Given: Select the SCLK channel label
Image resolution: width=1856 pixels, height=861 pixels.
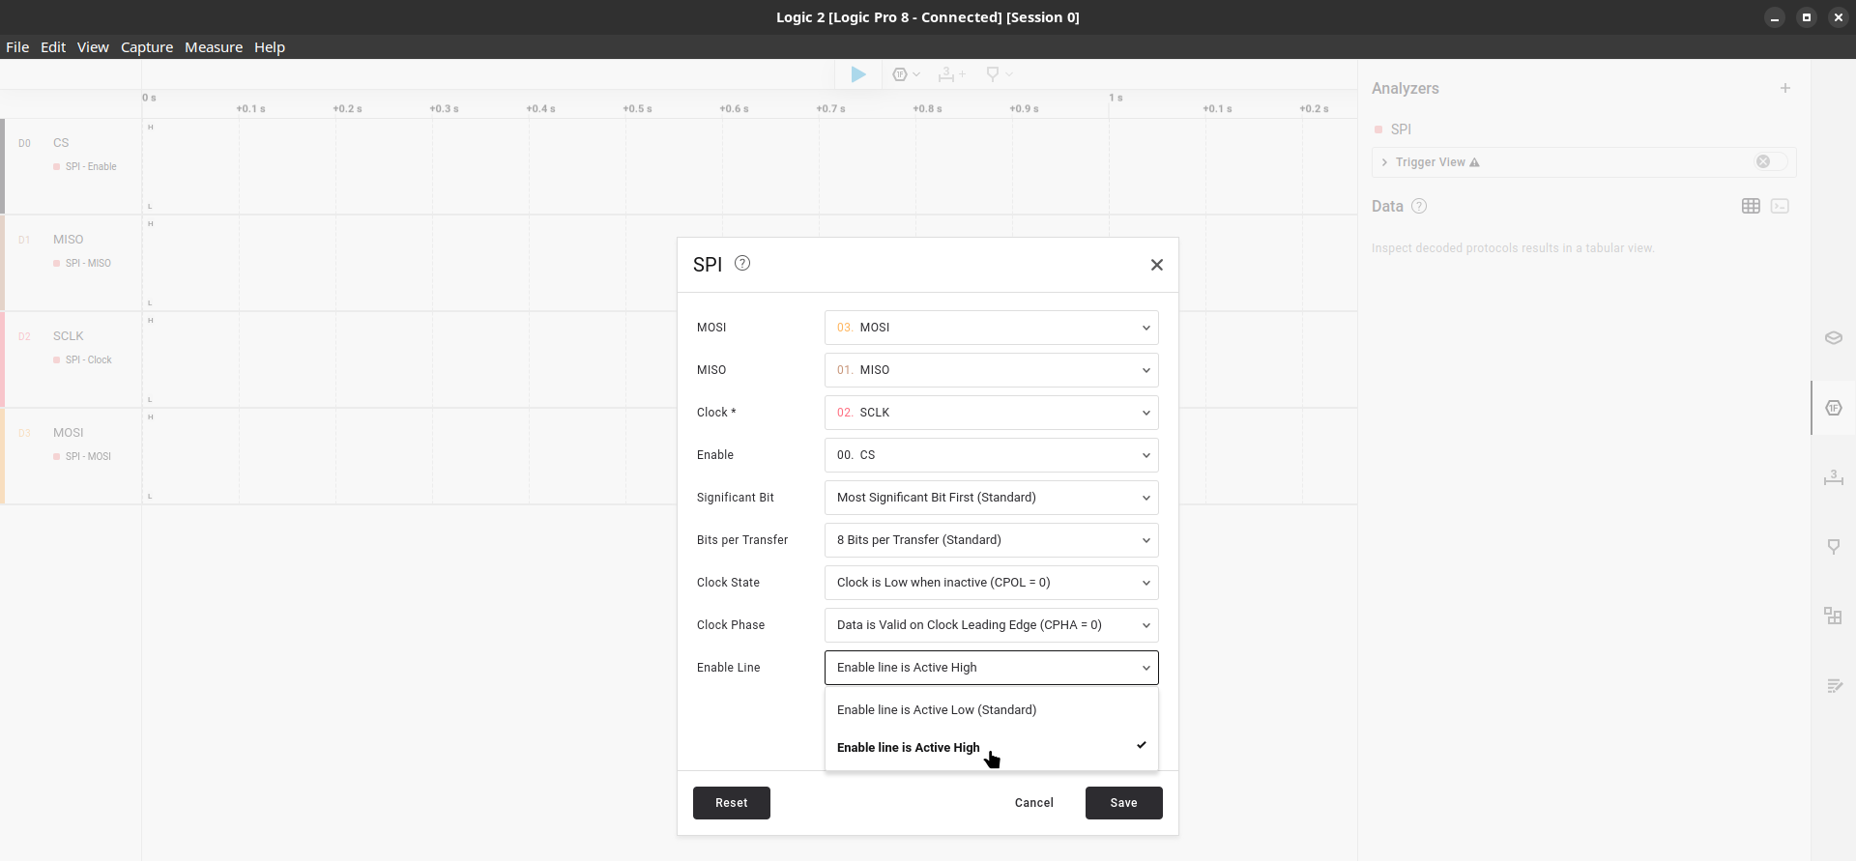Looking at the screenshot, I should point(69,336).
